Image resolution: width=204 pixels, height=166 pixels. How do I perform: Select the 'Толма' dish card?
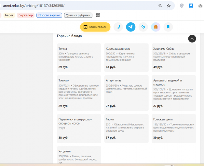click(79, 58)
